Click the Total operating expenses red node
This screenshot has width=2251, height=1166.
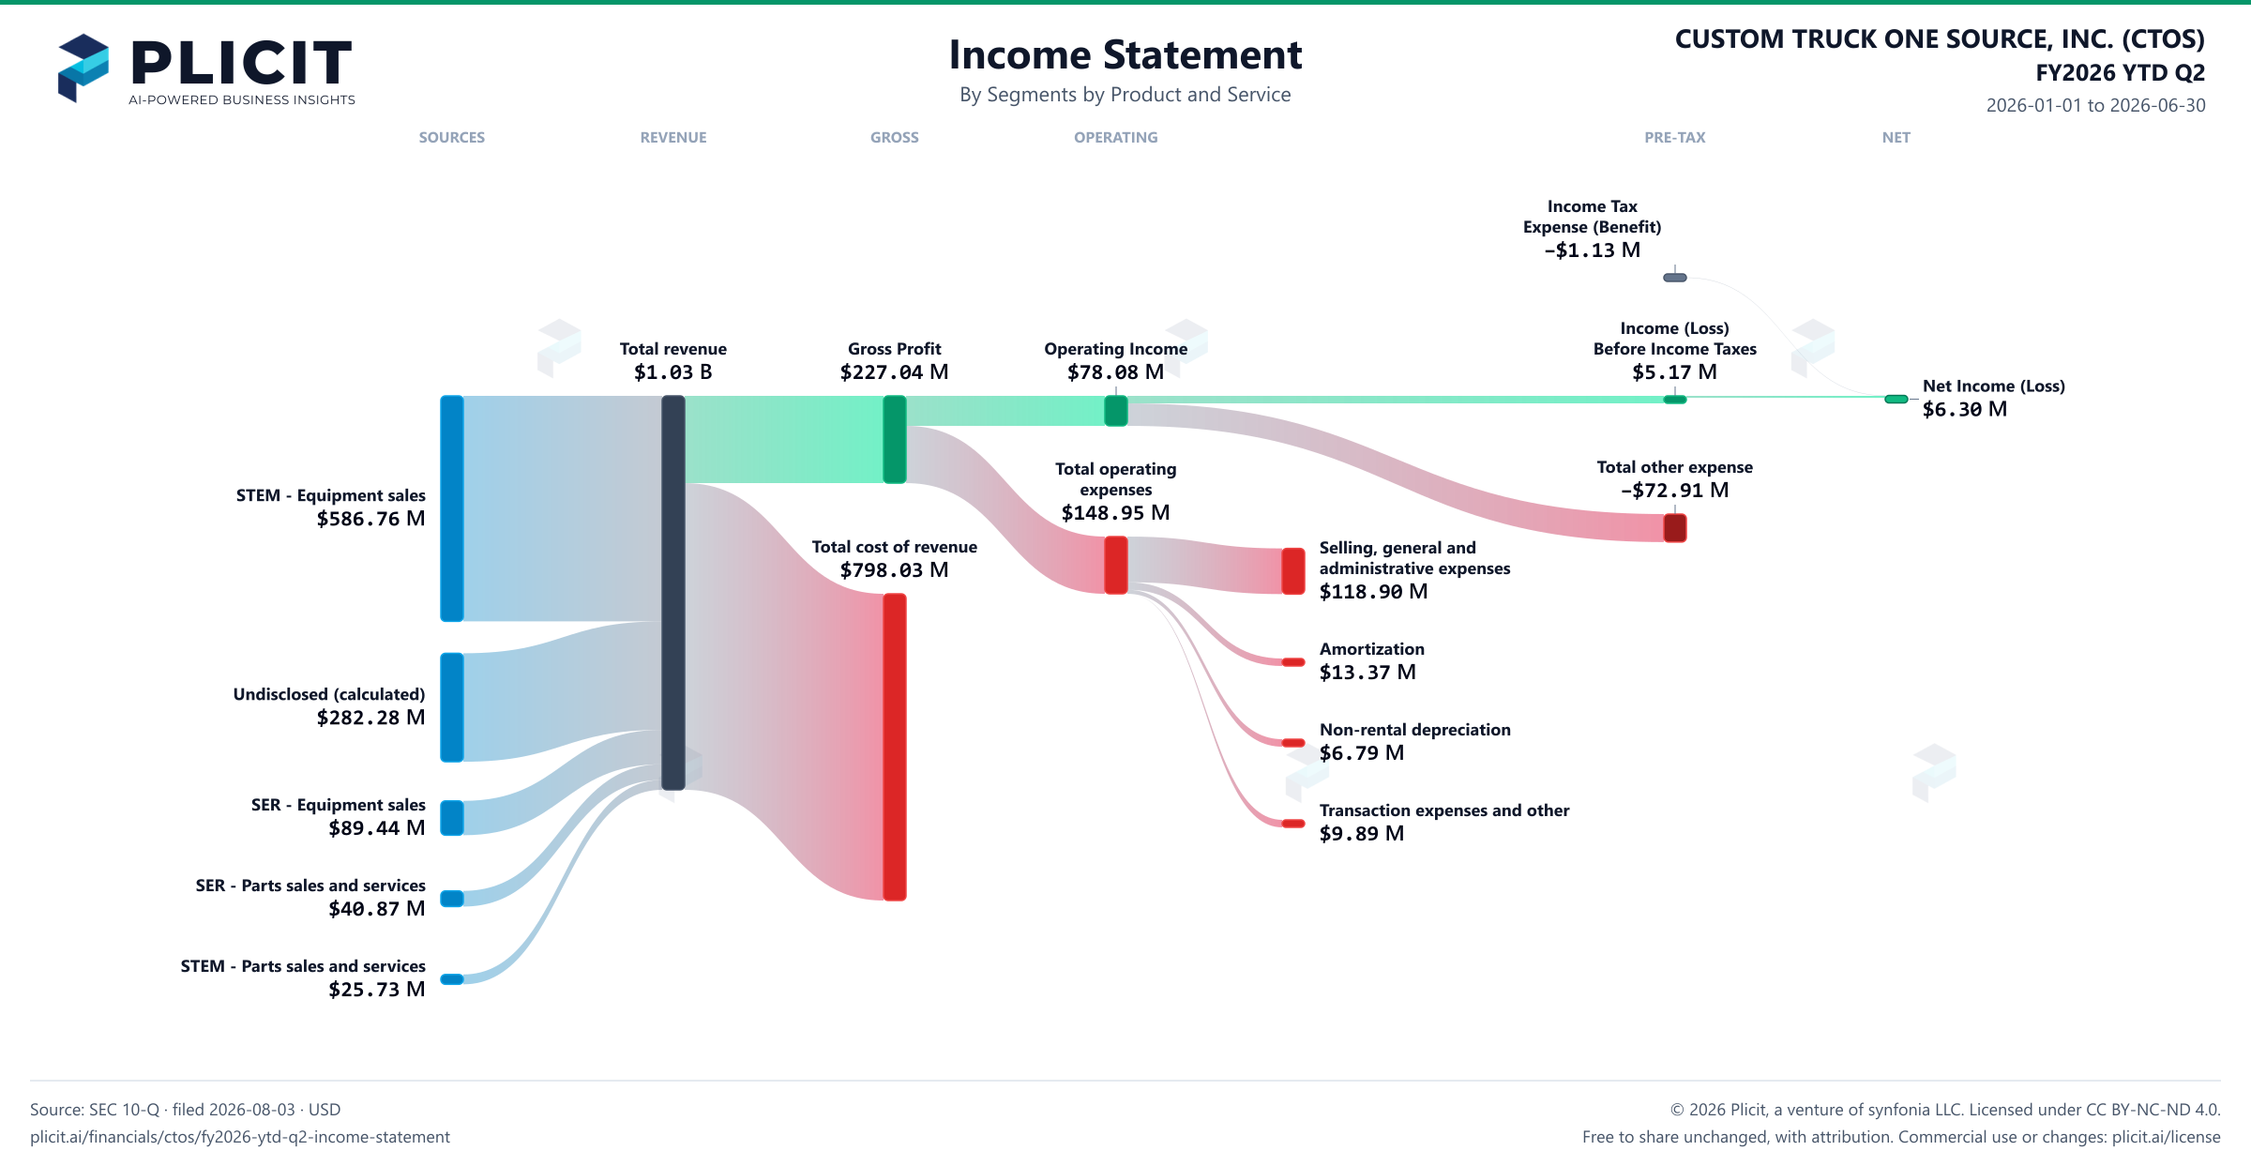point(1116,565)
